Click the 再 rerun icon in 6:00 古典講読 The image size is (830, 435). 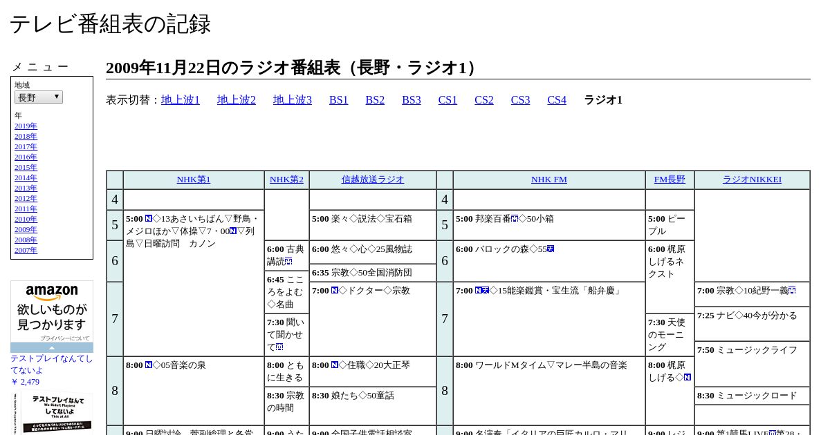(288, 262)
